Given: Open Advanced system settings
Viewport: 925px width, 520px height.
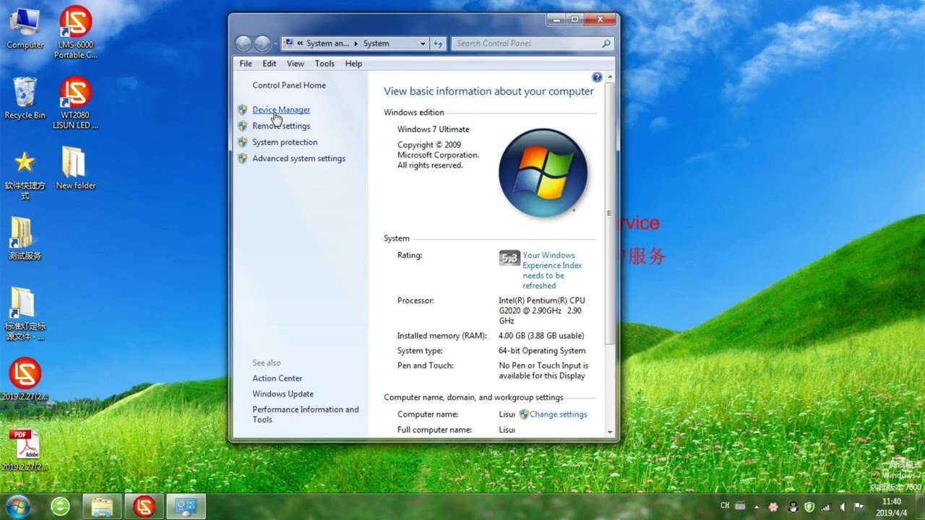Looking at the screenshot, I should tap(298, 158).
